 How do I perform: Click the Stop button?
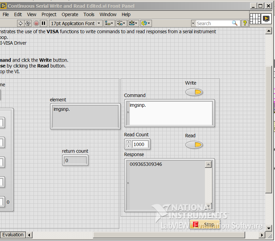[x=205, y=224]
